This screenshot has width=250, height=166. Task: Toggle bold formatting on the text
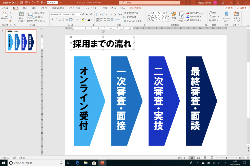tap(53, 20)
